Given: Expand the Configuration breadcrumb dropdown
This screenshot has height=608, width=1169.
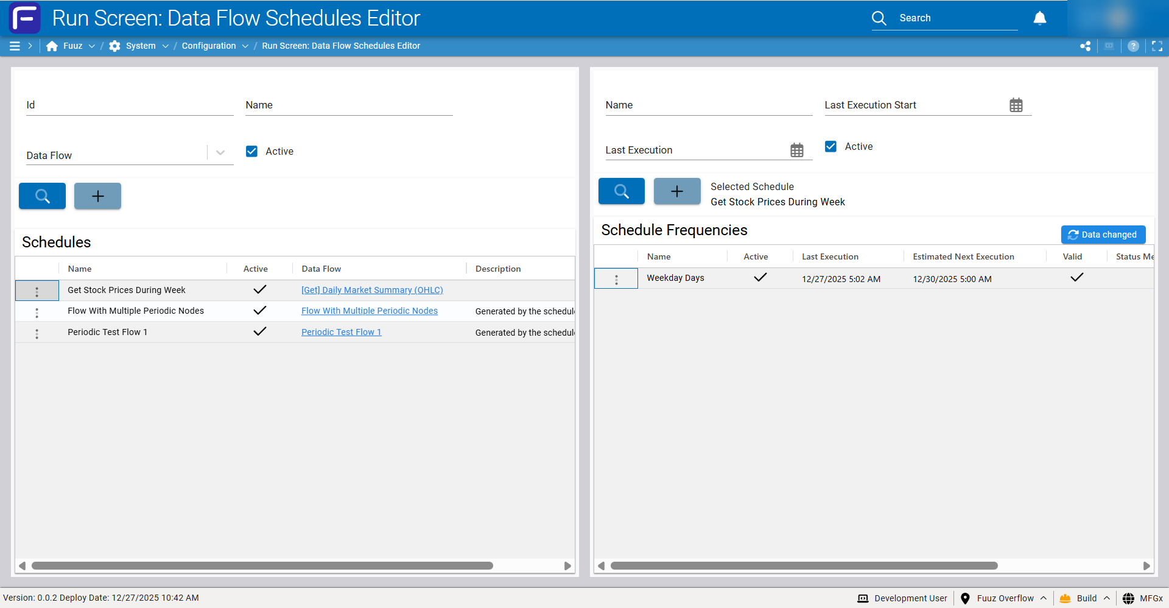Looking at the screenshot, I should coord(245,46).
